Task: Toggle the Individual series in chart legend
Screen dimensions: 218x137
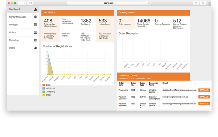Action: point(50,88)
